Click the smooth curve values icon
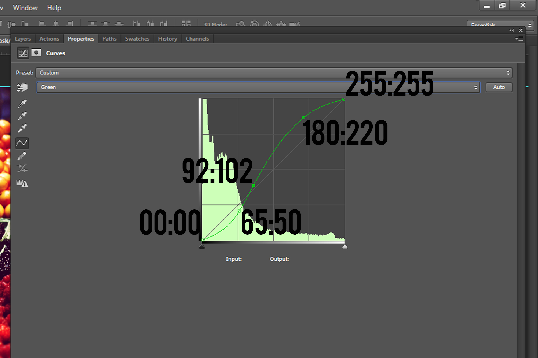The height and width of the screenshot is (358, 538). tap(22, 168)
